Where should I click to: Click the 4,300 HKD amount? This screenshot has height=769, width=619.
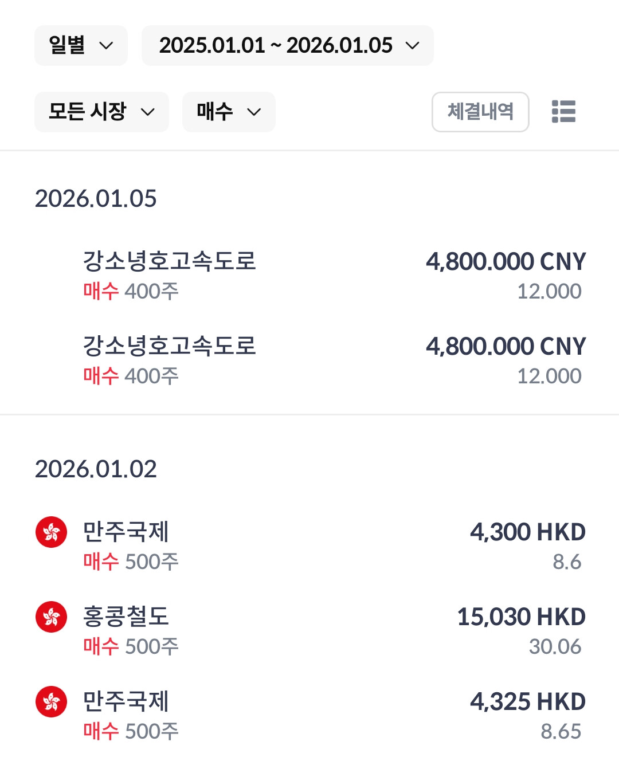click(527, 532)
